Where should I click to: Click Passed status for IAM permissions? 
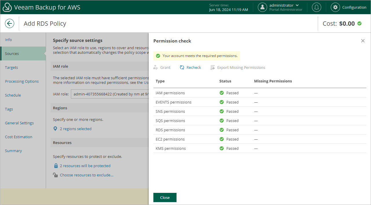(x=232, y=93)
